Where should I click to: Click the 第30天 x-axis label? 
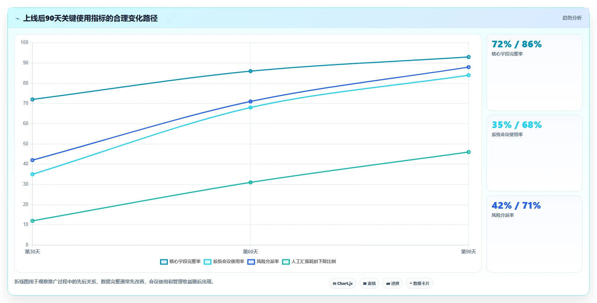click(33, 252)
